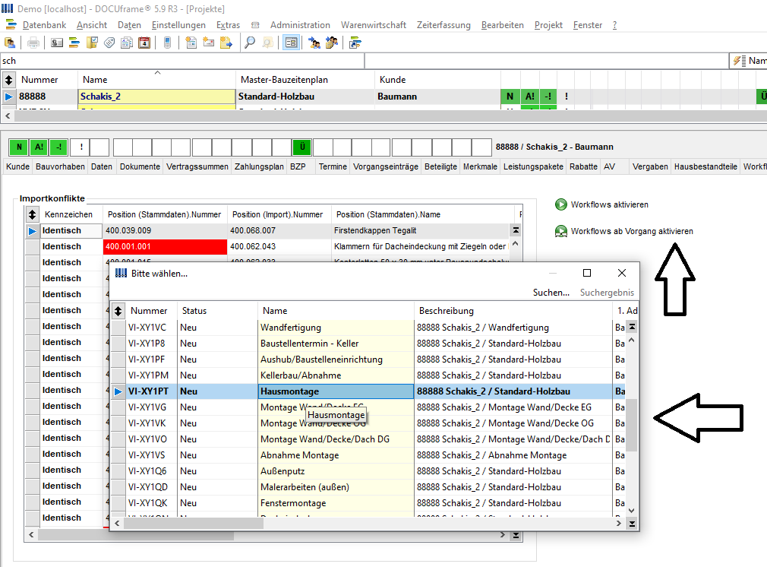Click the Gantt bars toolbar icon
This screenshot has height=567, width=767.
[x=74, y=43]
